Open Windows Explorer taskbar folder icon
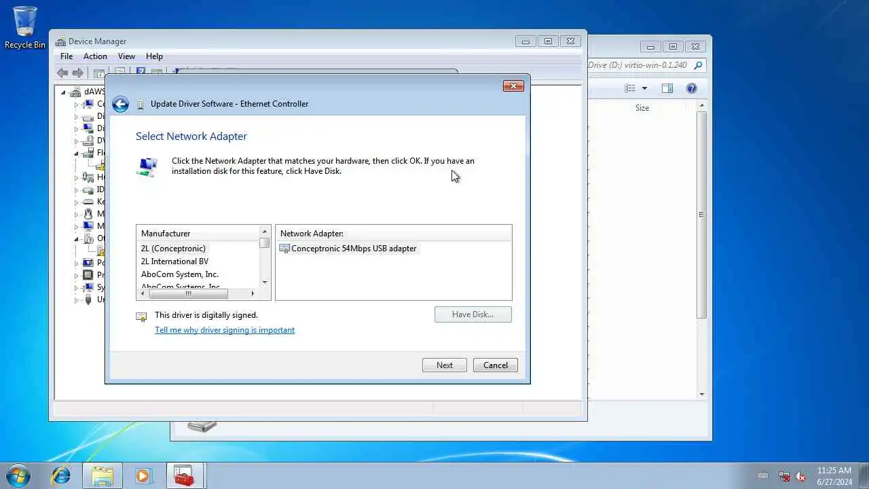This screenshot has width=869, height=489. tap(103, 475)
